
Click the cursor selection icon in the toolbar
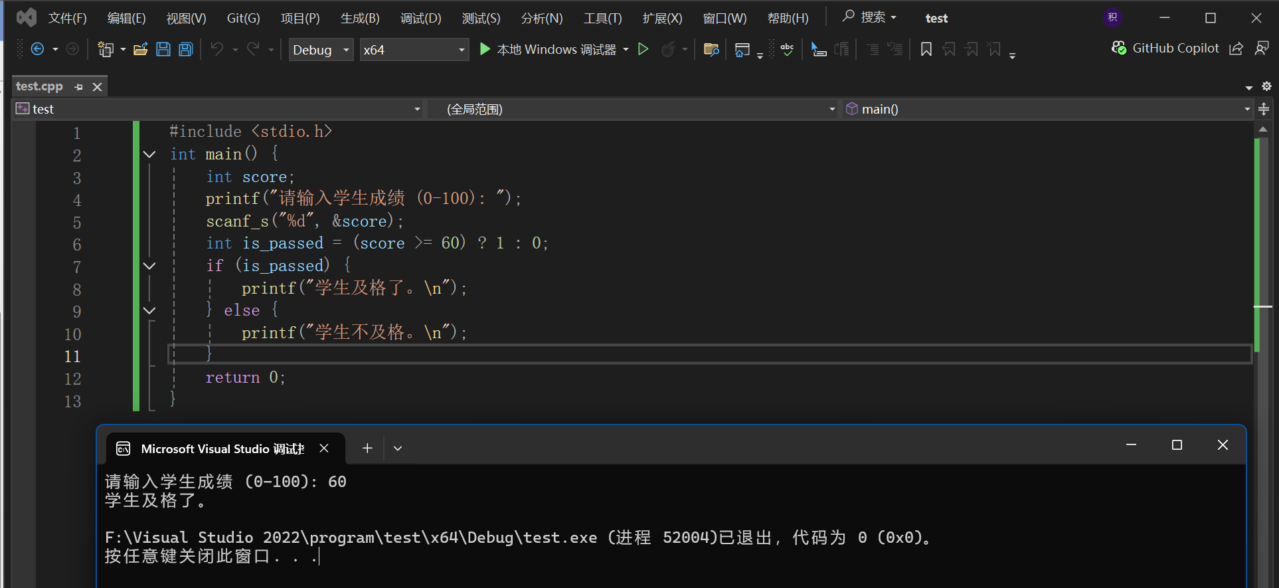(x=819, y=49)
